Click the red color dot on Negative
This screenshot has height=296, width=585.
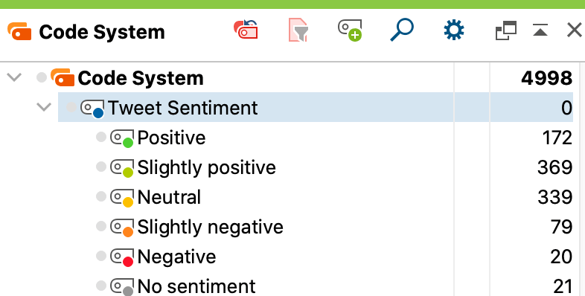coord(128,262)
